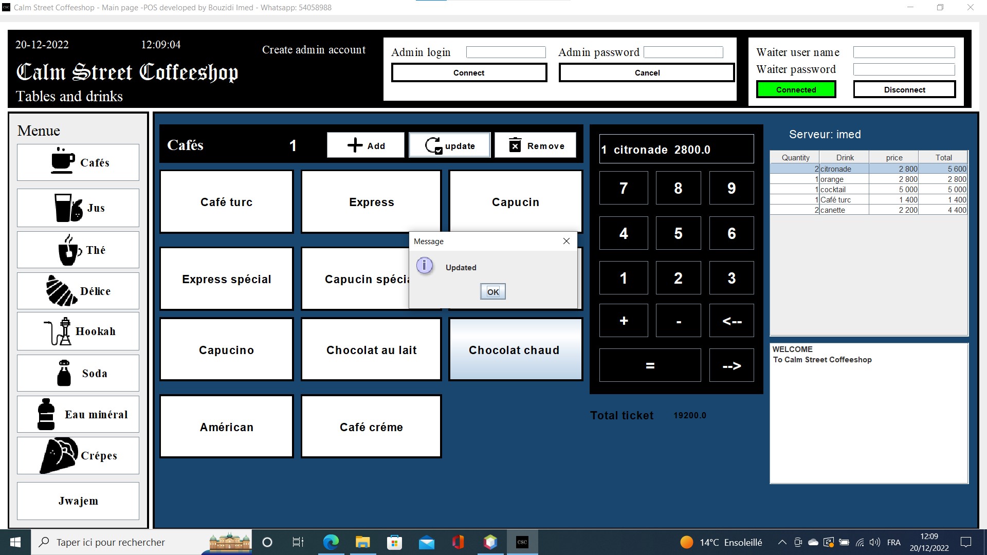The height and width of the screenshot is (555, 987).
Task: Select the Thé category
Action: coord(78,250)
